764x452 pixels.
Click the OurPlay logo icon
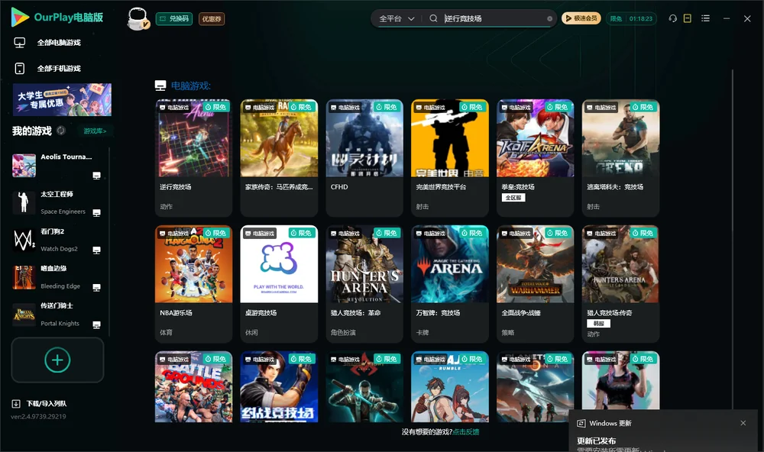[x=20, y=18]
